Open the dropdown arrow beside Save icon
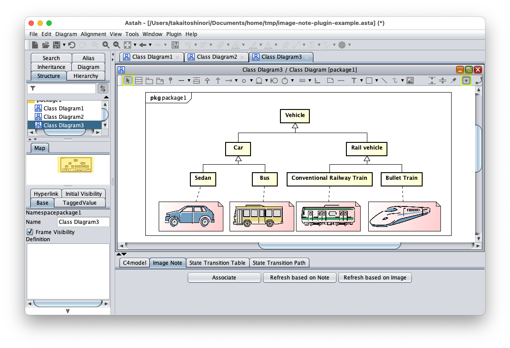 [x=64, y=45]
